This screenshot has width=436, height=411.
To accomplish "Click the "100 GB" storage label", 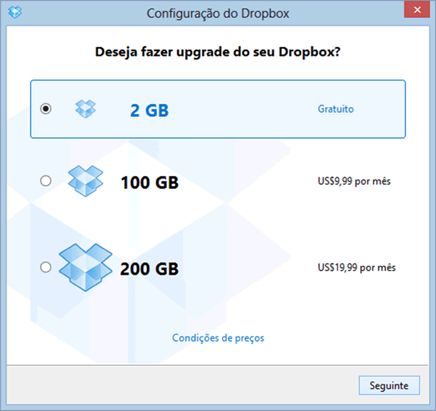I will click(x=150, y=183).
